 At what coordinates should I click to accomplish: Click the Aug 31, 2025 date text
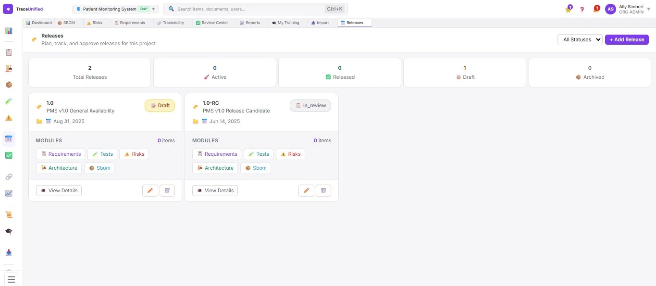[69, 121]
